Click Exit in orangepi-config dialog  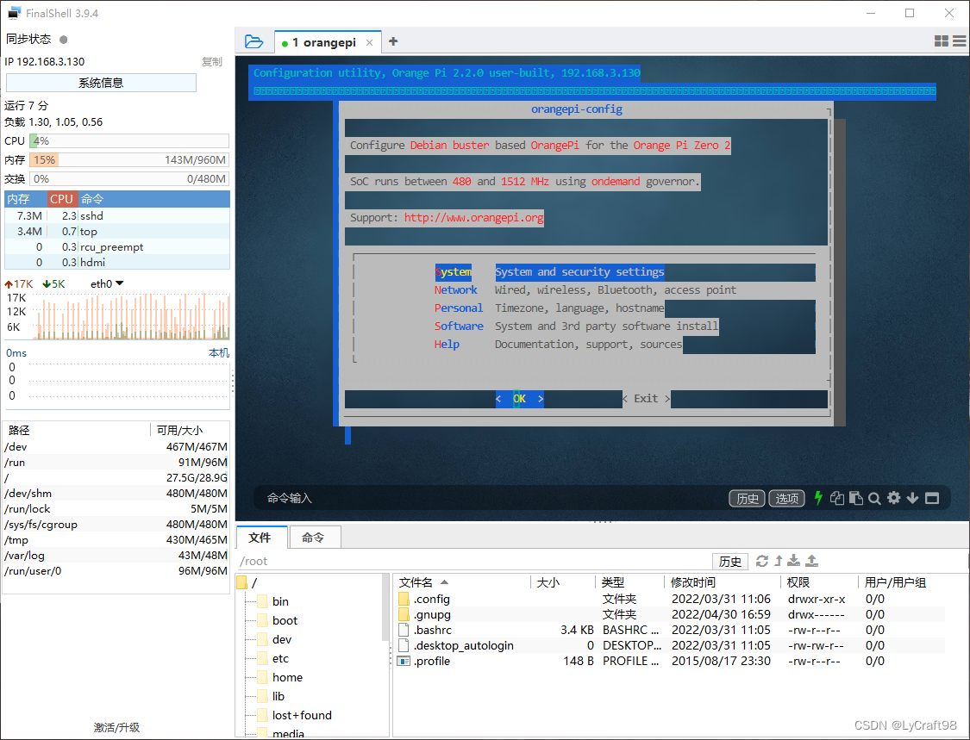click(x=646, y=399)
